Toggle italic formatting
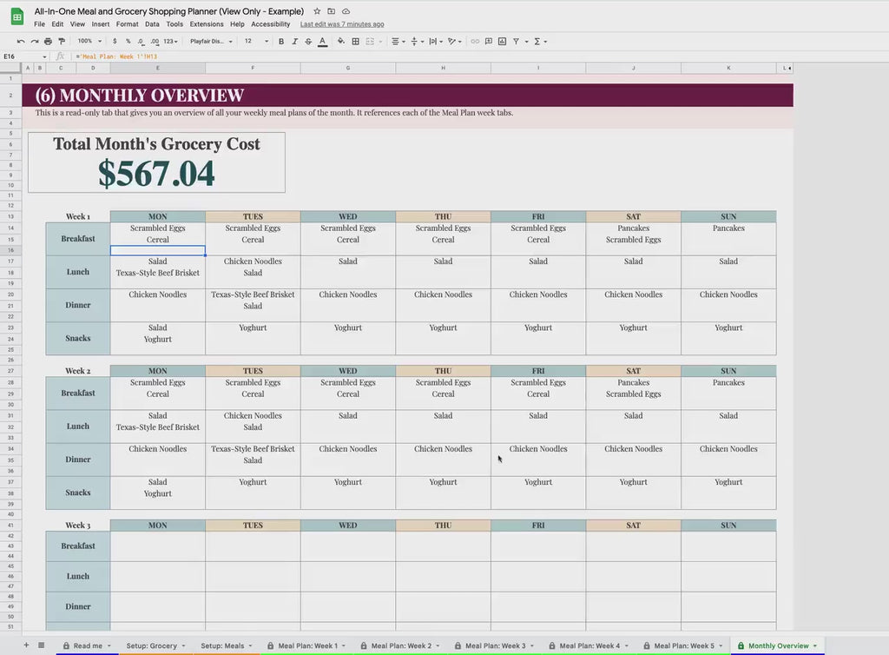This screenshot has width=889, height=655. coord(294,41)
